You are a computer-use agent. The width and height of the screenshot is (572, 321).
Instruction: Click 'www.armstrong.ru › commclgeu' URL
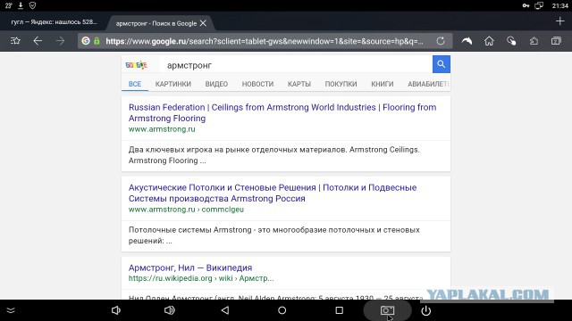186,210
